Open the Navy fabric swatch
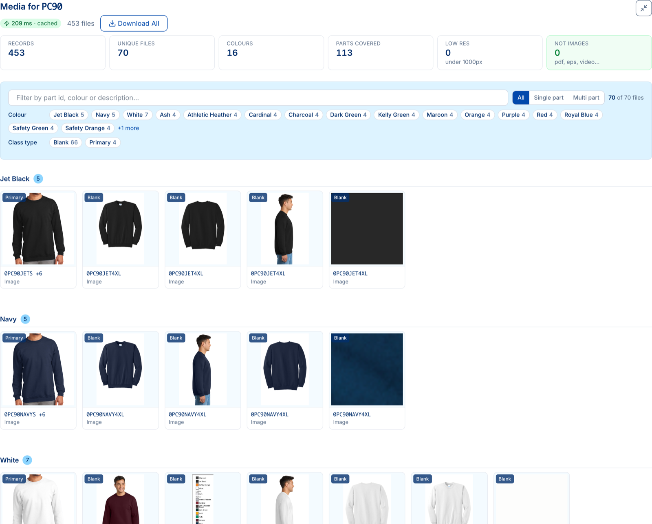 [367, 369]
